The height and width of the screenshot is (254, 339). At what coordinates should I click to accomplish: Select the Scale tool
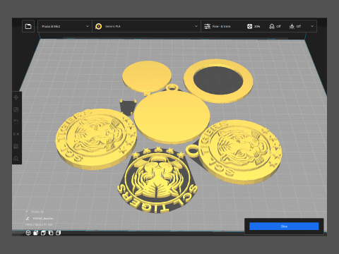[x=16, y=109]
